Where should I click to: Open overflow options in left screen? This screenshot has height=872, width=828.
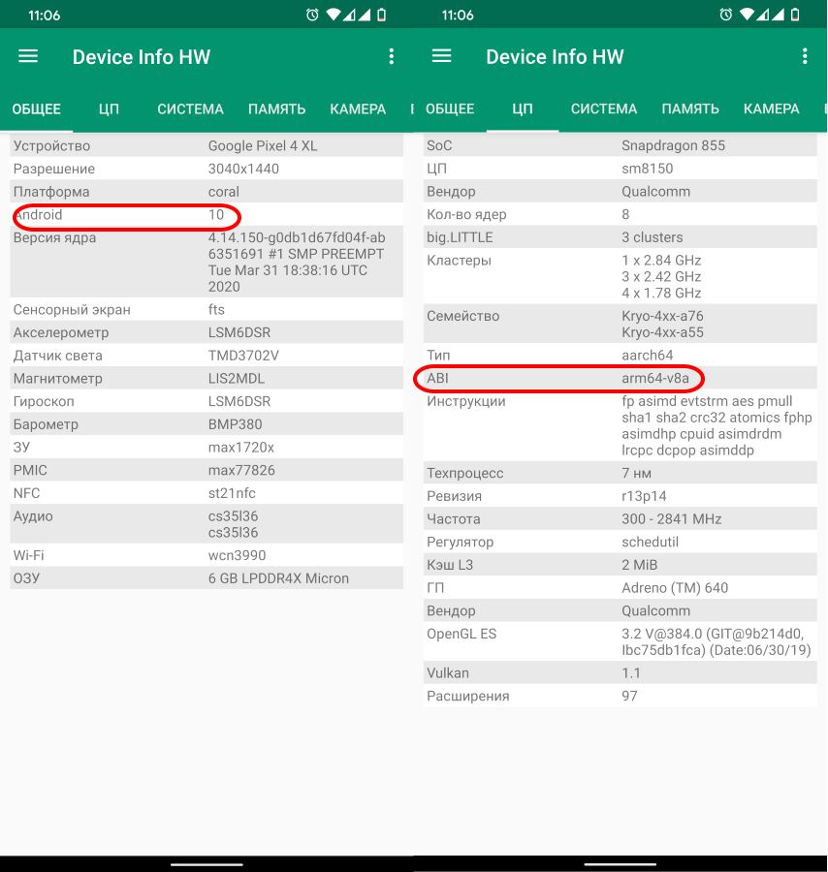click(391, 56)
